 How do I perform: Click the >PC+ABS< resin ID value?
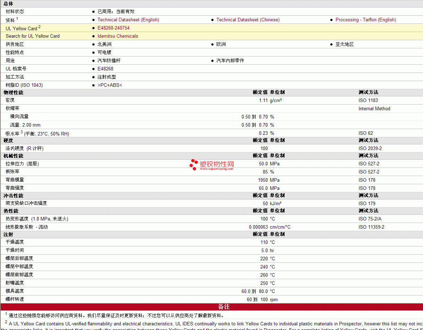110,85
